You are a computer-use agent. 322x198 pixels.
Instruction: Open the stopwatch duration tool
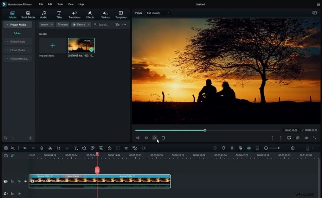click(x=109, y=148)
